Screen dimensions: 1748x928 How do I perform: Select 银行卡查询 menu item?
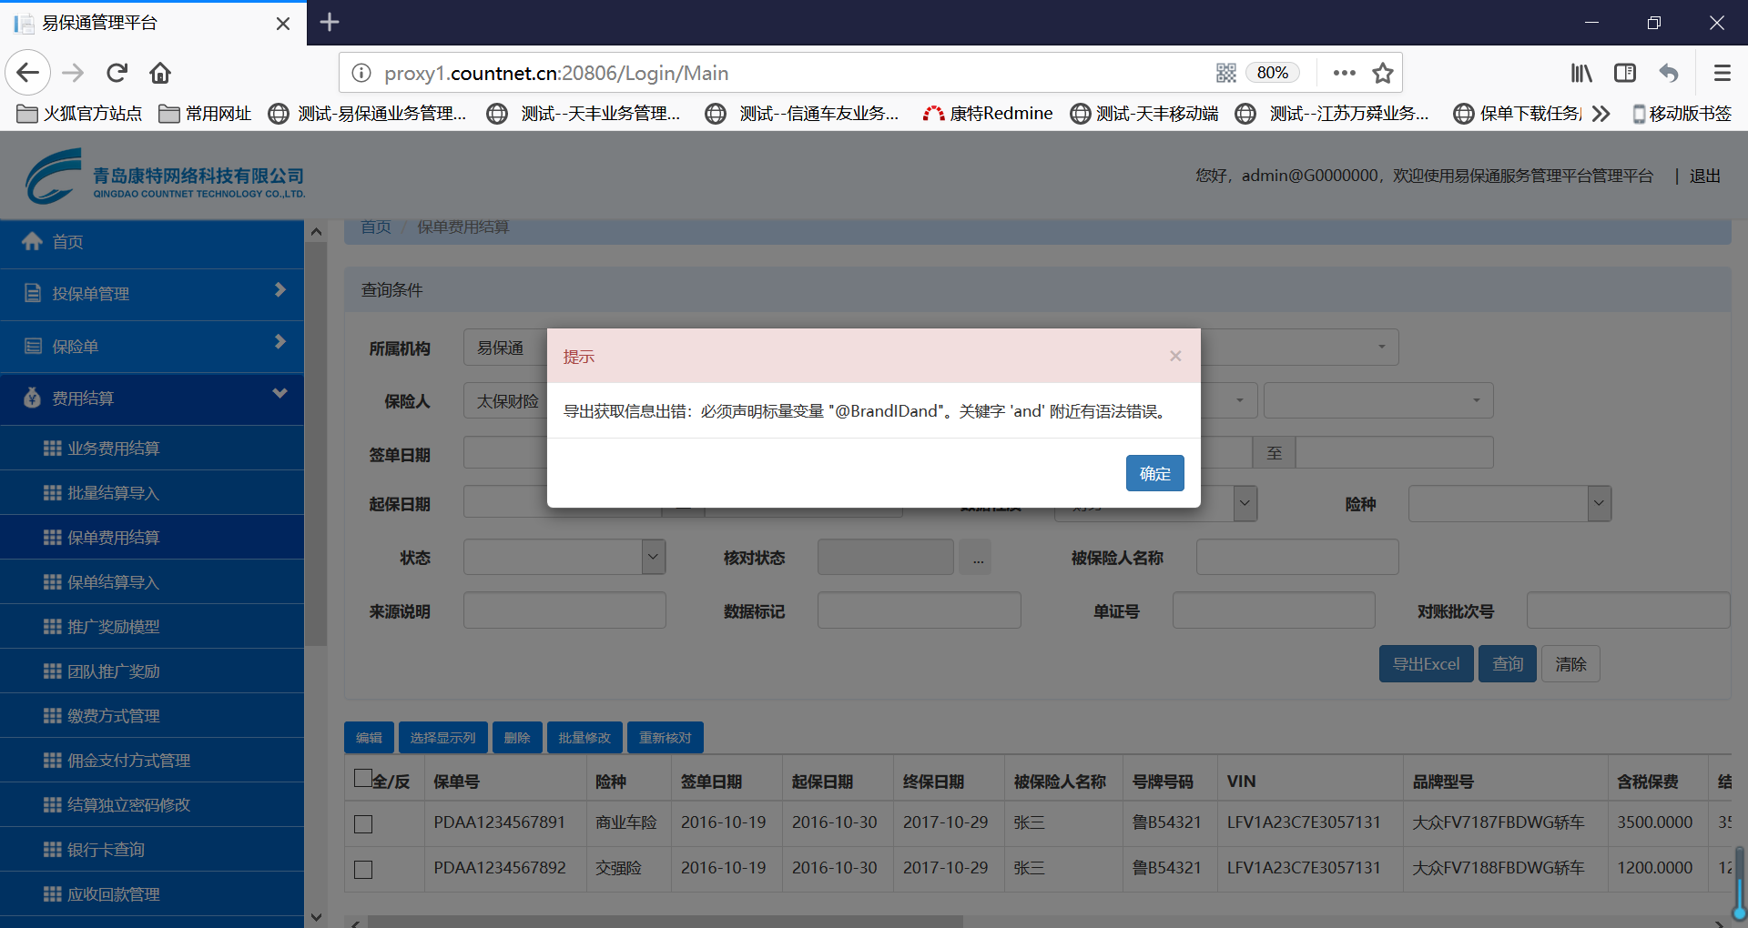tap(106, 850)
